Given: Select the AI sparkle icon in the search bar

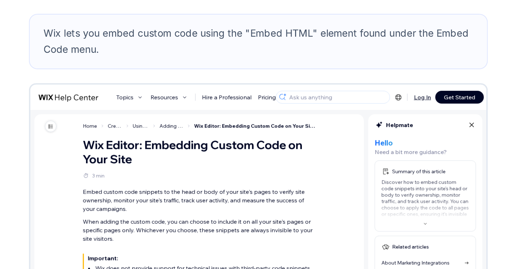Looking at the screenshot, I should (x=283, y=97).
